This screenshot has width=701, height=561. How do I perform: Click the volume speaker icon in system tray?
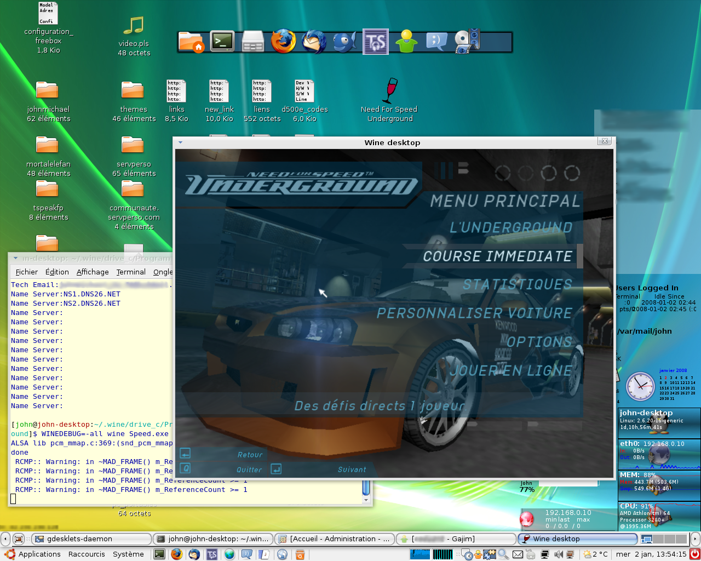point(558,554)
